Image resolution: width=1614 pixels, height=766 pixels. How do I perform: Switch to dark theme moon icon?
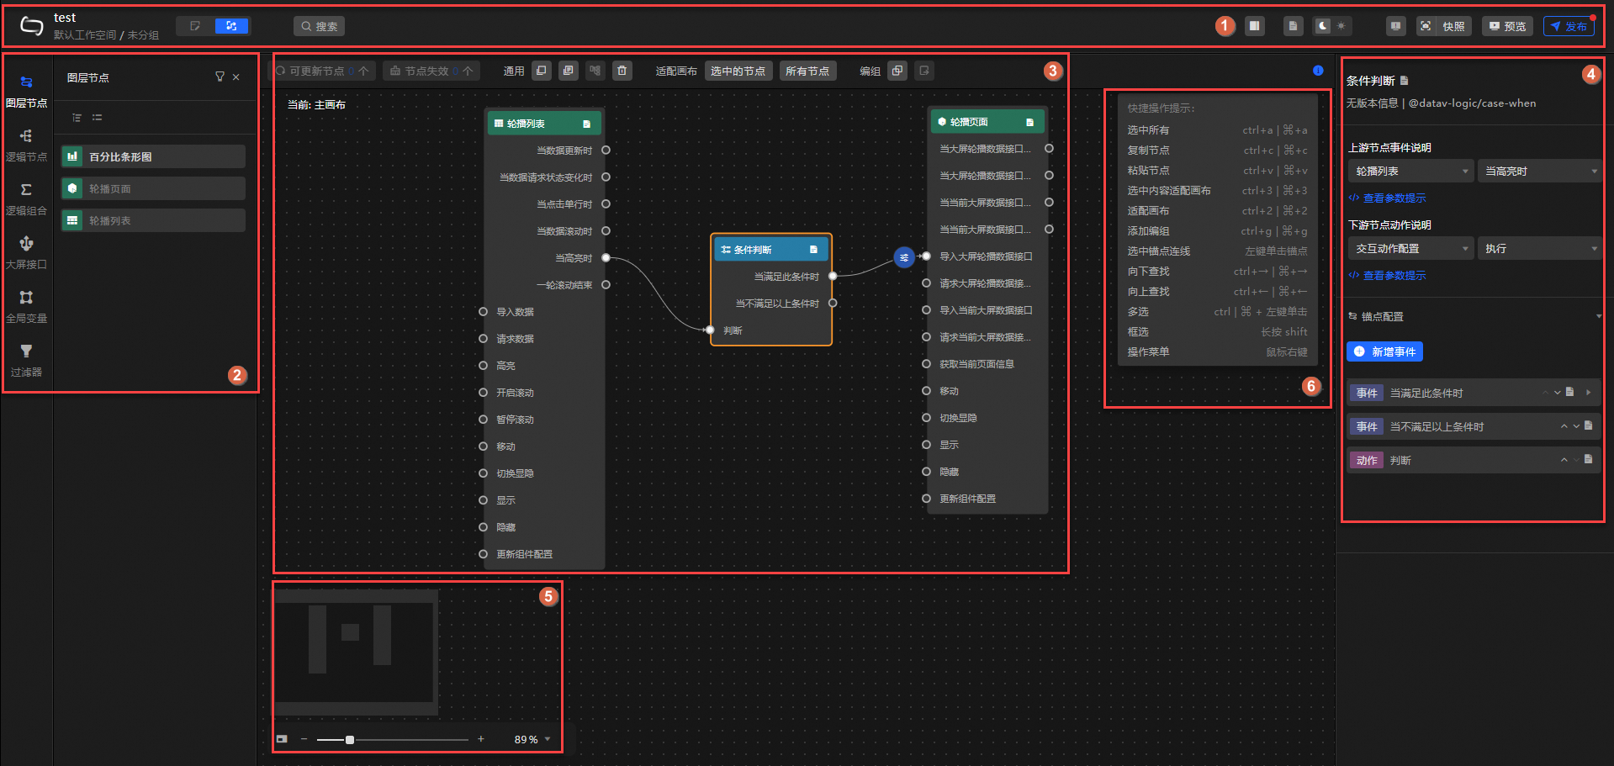1323,26
